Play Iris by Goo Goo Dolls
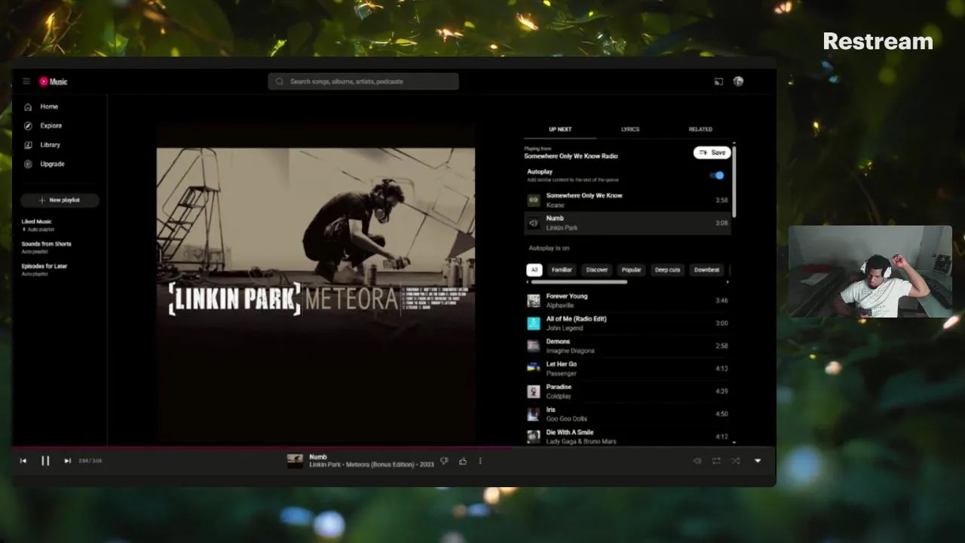 click(627, 414)
